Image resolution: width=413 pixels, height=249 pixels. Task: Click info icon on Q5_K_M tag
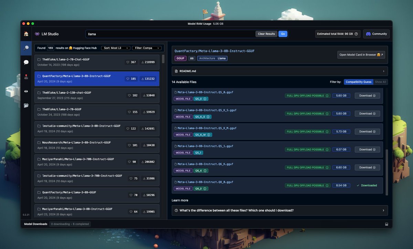pyautogui.click(x=209, y=135)
